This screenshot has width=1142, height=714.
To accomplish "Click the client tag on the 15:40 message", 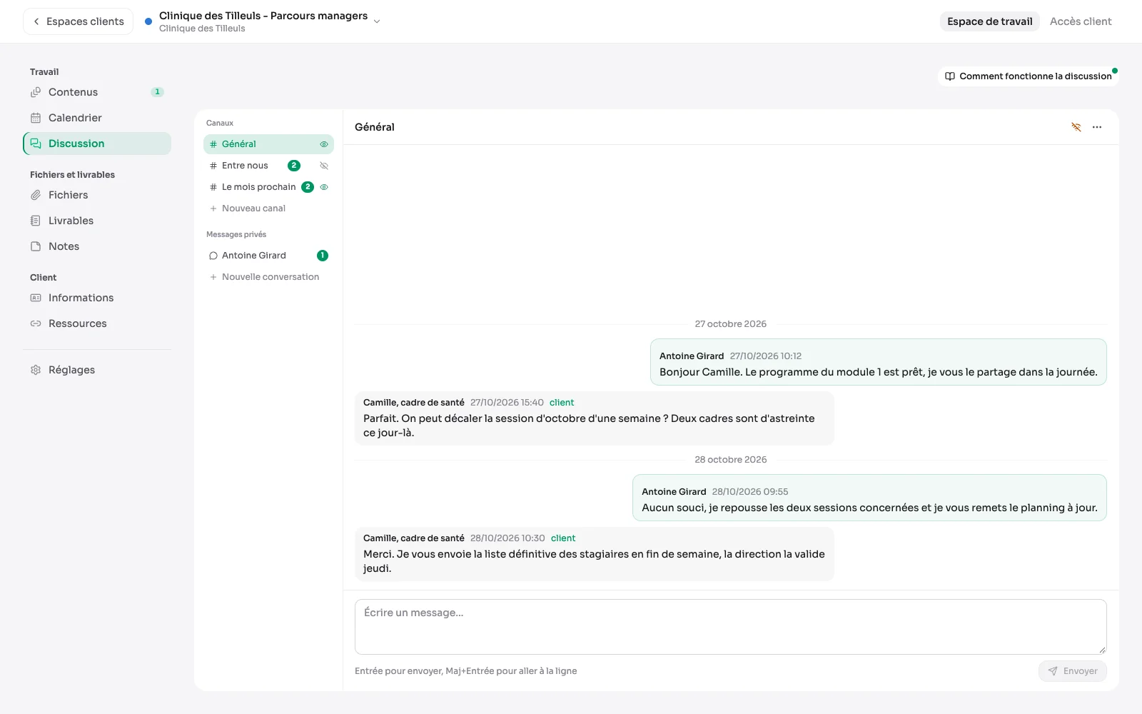I will 562,403.
